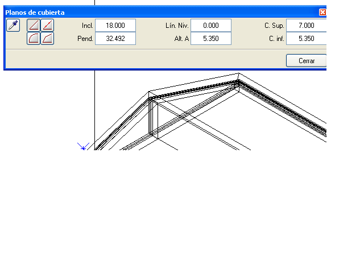Click the C. Sup. label
Image resolution: width=364 pixels, height=273 pixels.
point(274,26)
